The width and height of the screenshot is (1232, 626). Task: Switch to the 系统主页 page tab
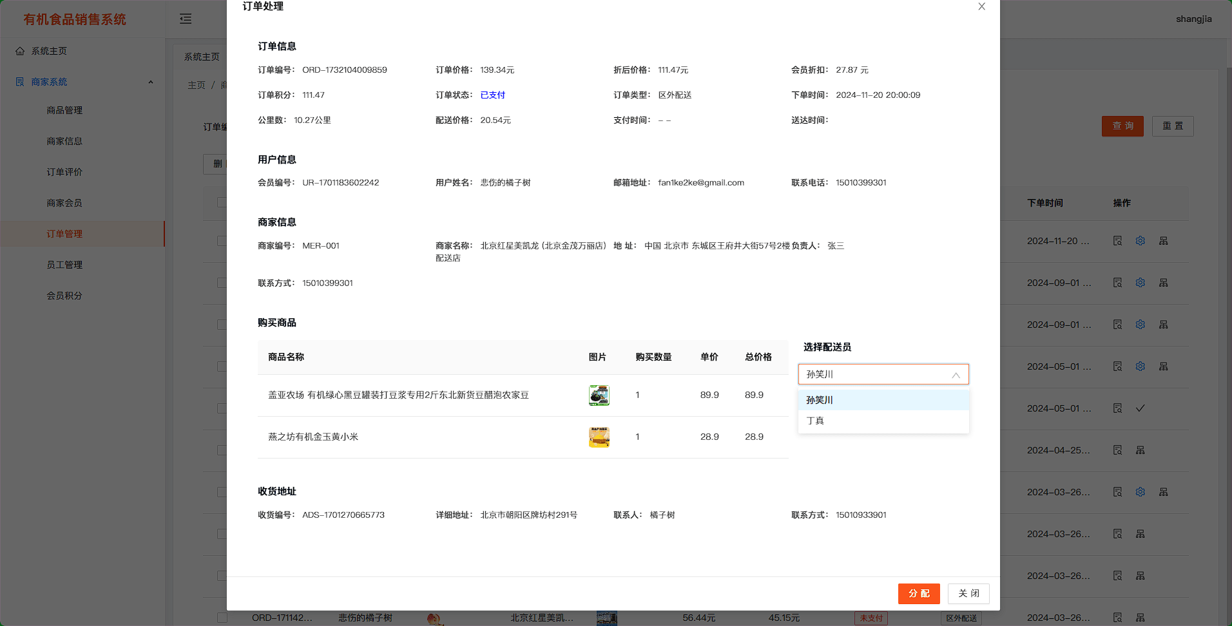202,57
